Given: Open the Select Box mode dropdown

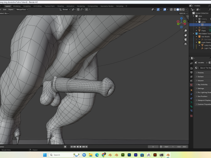Looking at the screenshot, I should point(4,13).
